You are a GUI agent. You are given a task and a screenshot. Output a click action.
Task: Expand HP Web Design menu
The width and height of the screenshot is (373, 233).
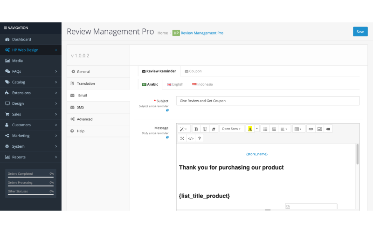point(31,50)
